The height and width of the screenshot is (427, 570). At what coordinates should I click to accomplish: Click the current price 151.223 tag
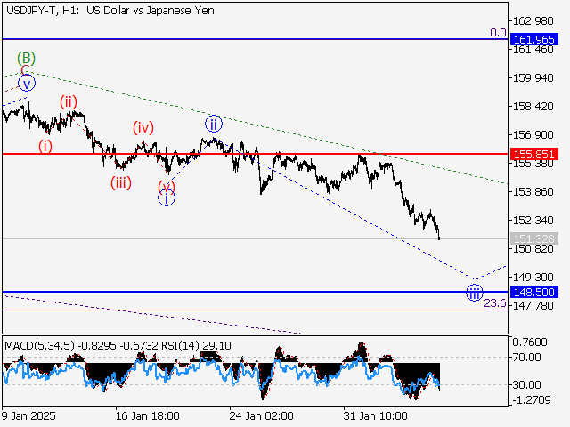534,238
